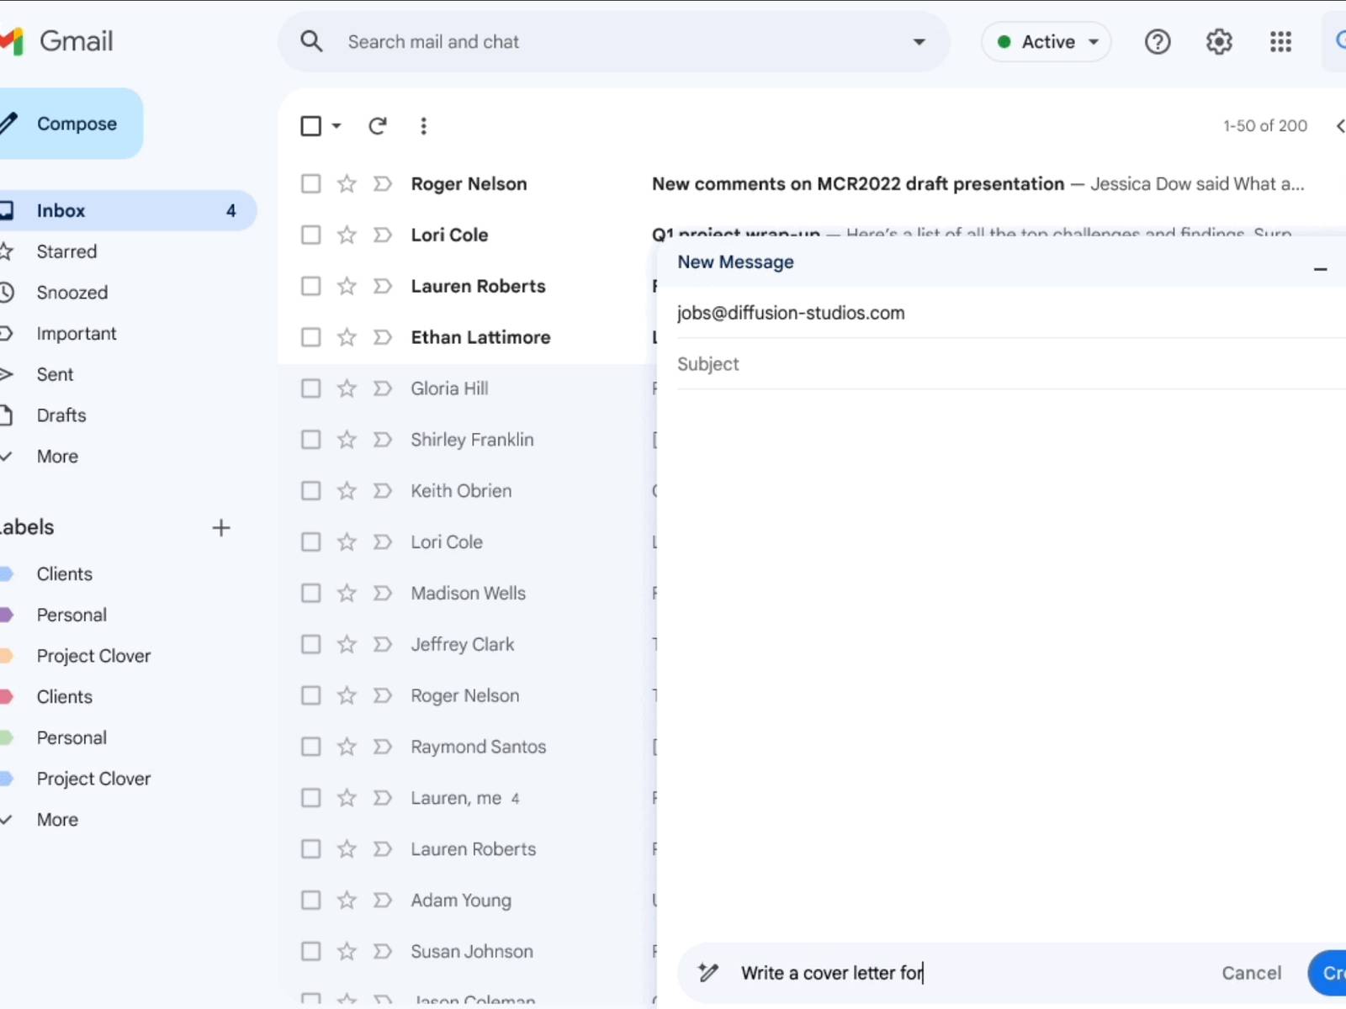Minimize the New Message window

[x=1320, y=268]
